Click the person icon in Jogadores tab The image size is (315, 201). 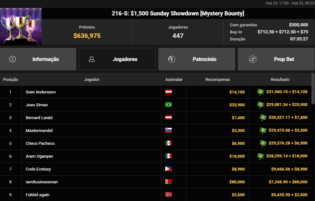click(x=92, y=59)
